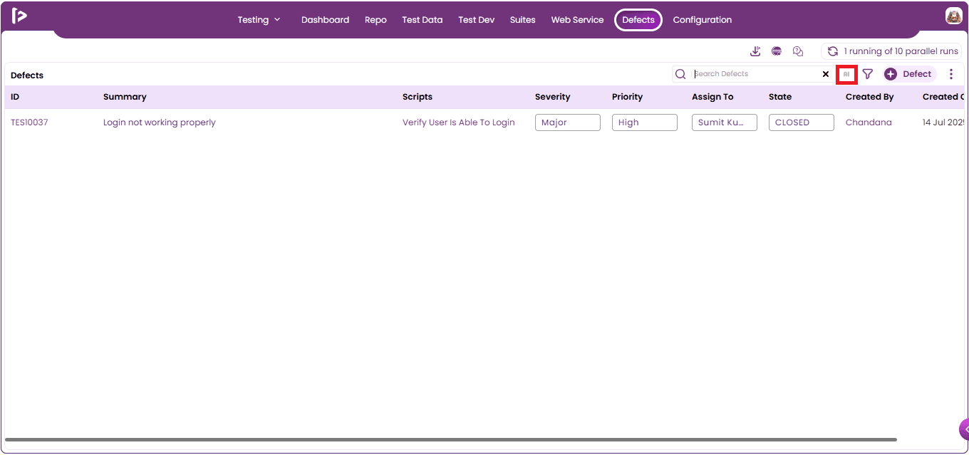Open the Sumit Ku... assignee dropdown
Screen dimensions: 969x455
(x=725, y=122)
